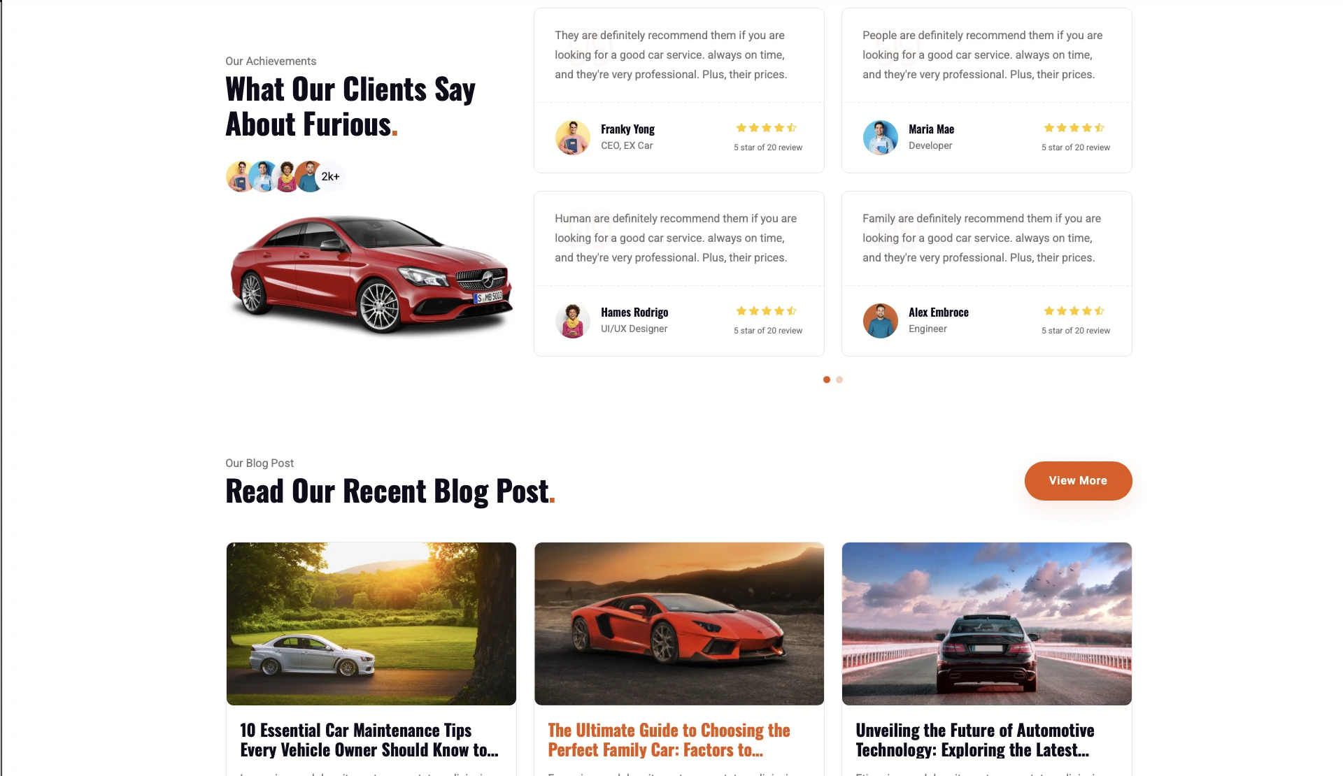
Task: Open Unveiling the Future of Automotive Technology post
Action: tap(975, 740)
